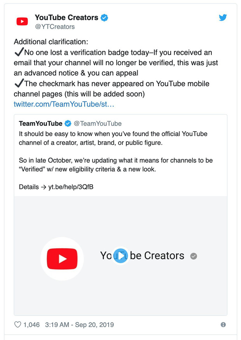
Task: Click the round YouTube logo in the video
Action: 62,258
